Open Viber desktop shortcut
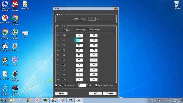This screenshot has width=183, height=103. (x=15, y=61)
